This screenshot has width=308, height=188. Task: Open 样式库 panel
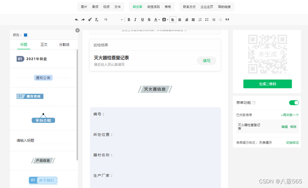(x=137, y=7)
